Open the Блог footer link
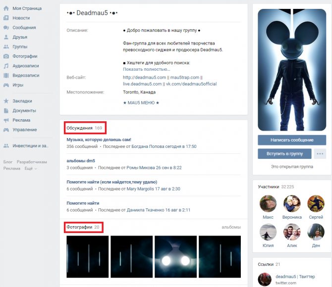Screen dimensions: 332x287 click(8, 162)
